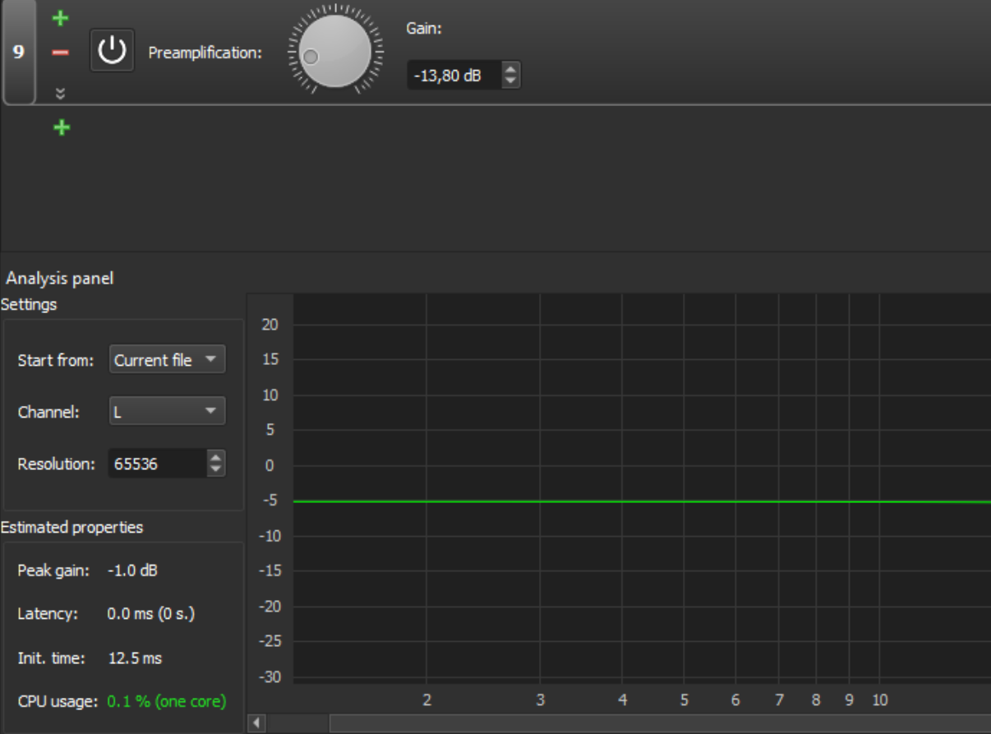The width and height of the screenshot is (991, 734).
Task: Open the Channel dropdown
Action: coord(167,412)
